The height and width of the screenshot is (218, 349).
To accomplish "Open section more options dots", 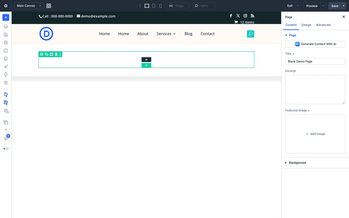I will tap(60, 54).
